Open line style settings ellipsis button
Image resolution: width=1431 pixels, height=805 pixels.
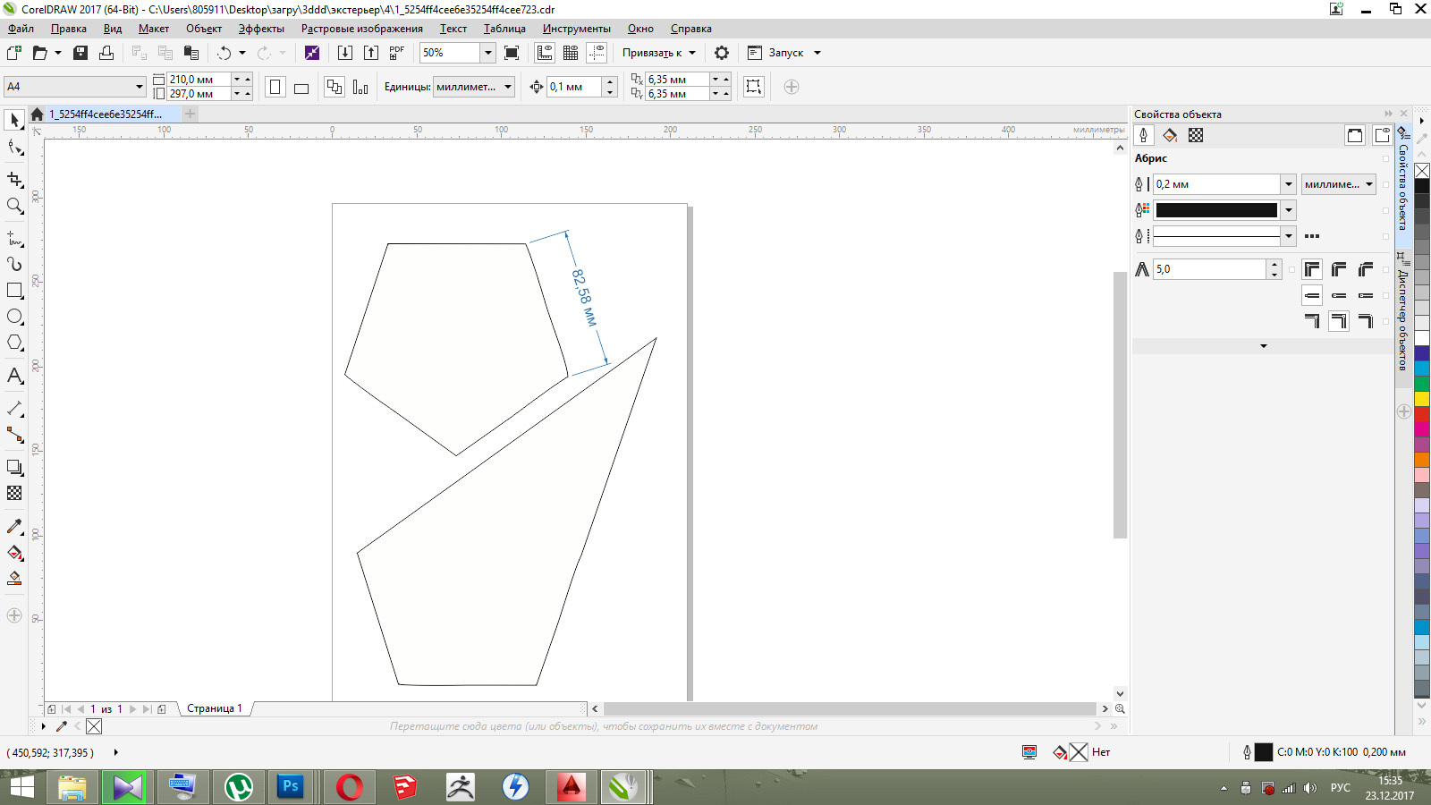[1312, 236]
